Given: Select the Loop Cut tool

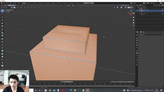Looking at the screenshot, I should pos(2,45).
